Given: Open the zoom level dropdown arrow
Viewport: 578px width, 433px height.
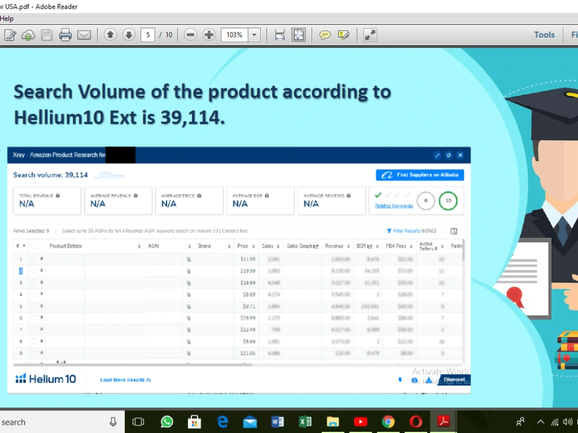Looking at the screenshot, I should pyautogui.click(x=254, y=35).
